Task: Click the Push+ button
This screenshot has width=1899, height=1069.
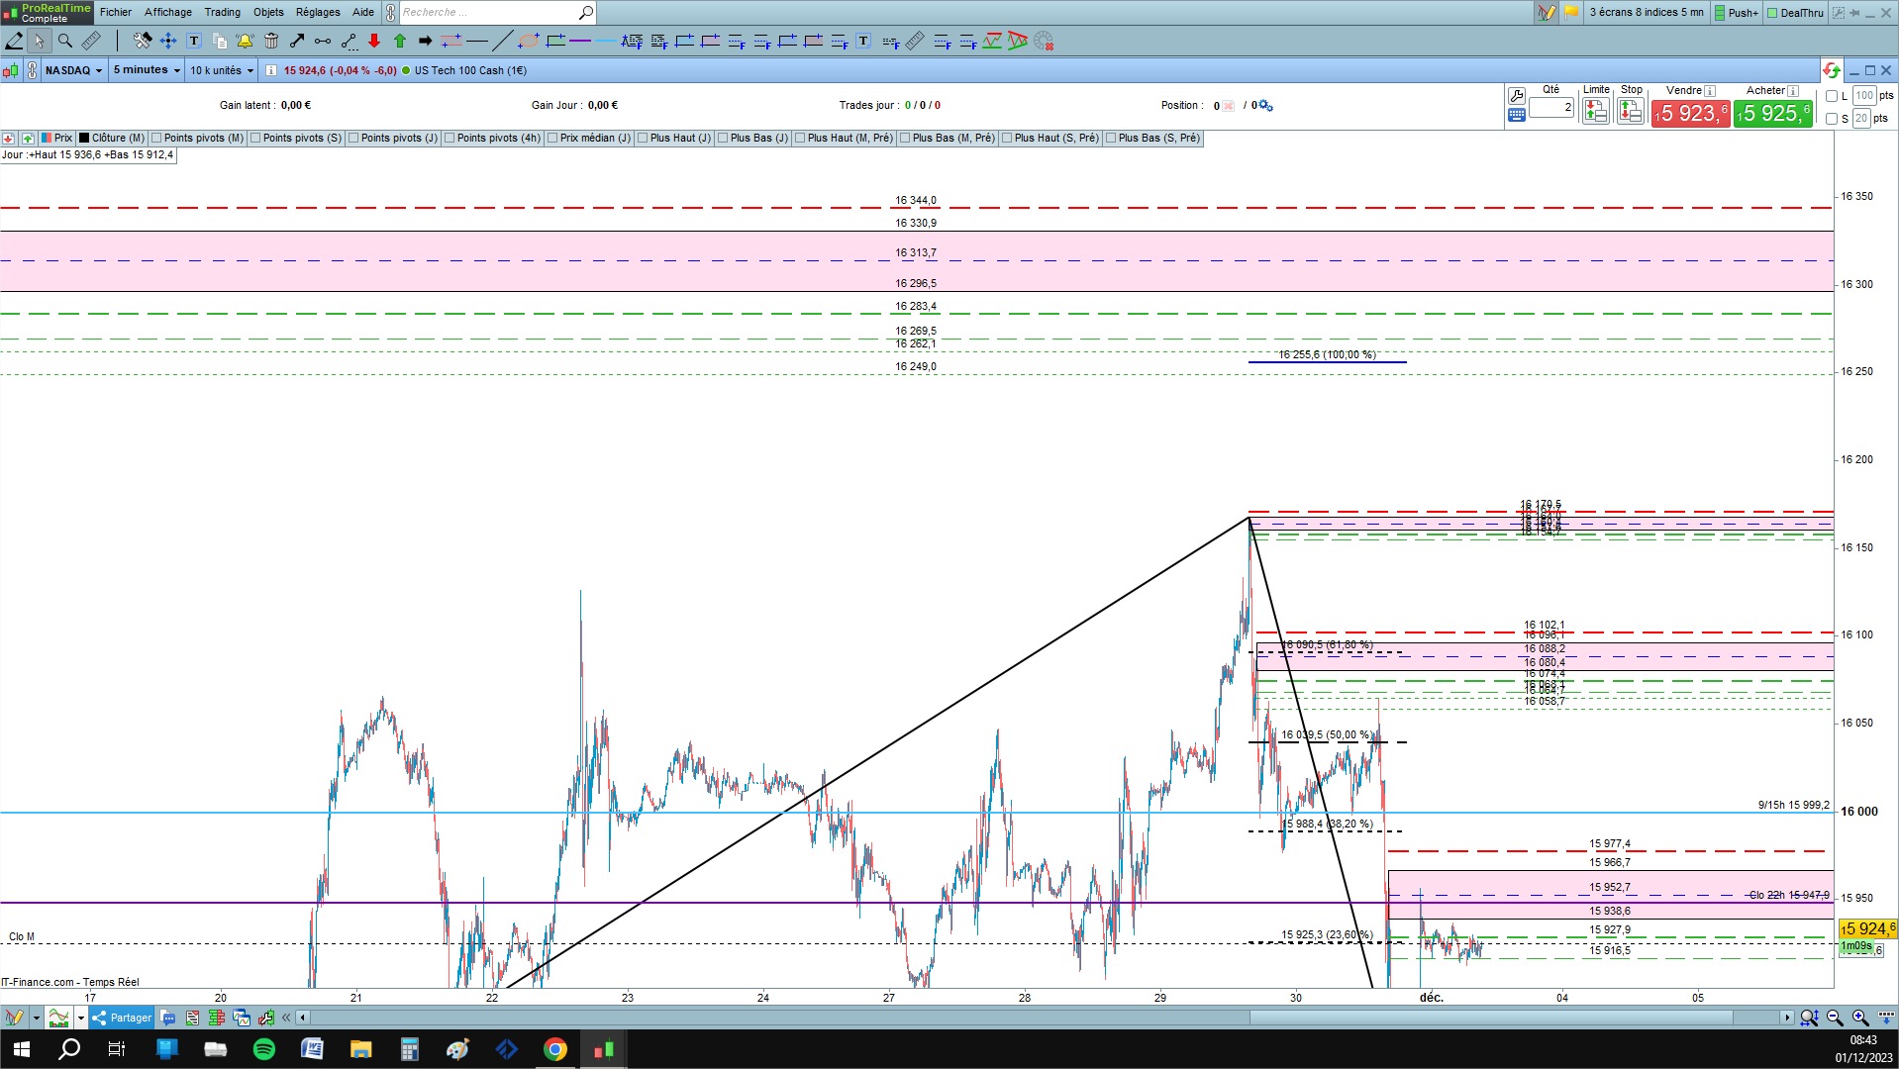Action: [x=1738, y=13]
